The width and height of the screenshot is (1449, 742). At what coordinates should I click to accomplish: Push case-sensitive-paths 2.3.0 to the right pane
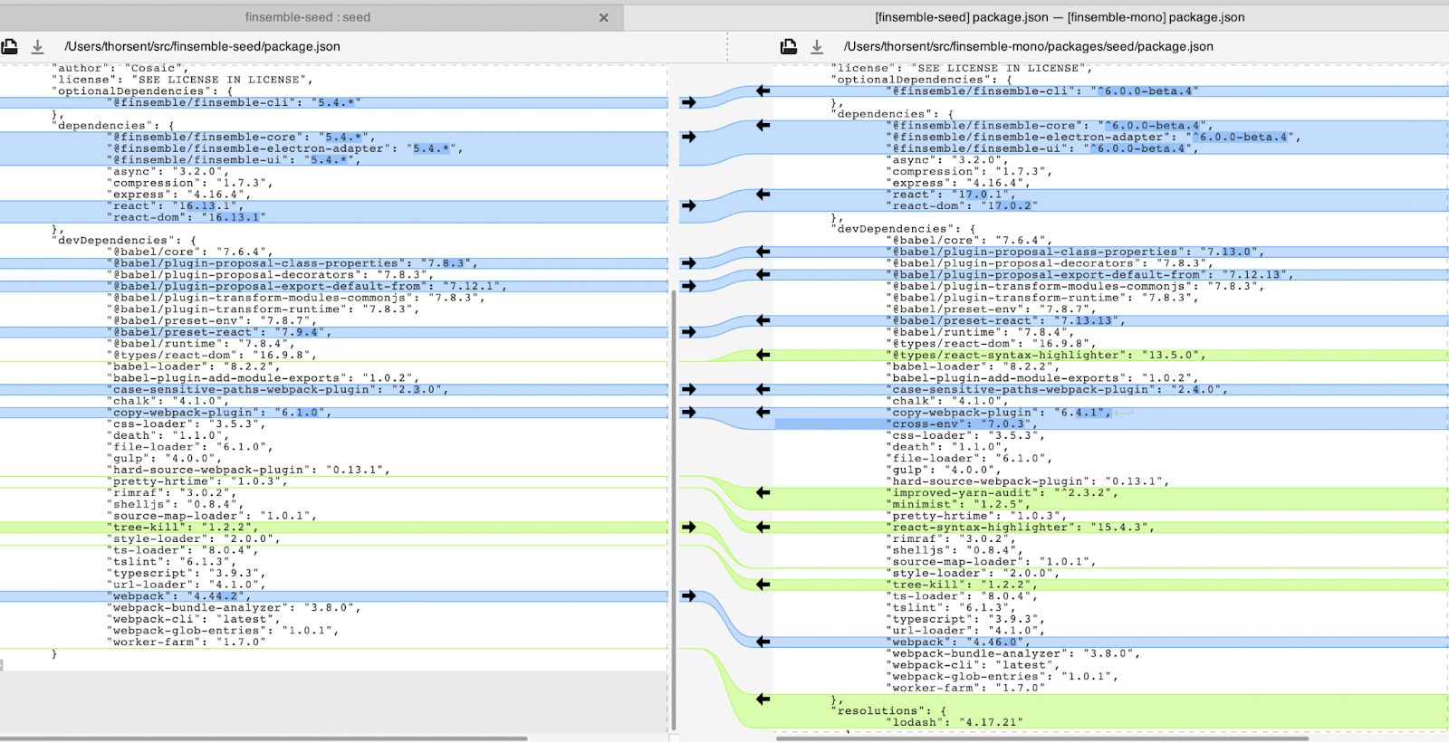[688, 389]
